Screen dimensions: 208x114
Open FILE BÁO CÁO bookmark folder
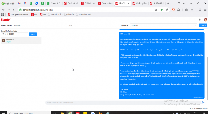(55, 15)
